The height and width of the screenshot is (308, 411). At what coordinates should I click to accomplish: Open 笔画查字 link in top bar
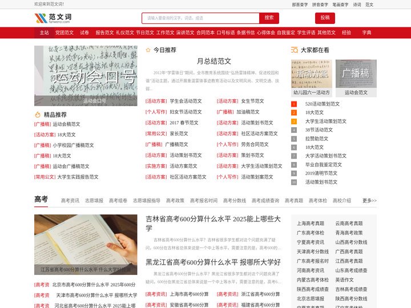pos(340,5)
